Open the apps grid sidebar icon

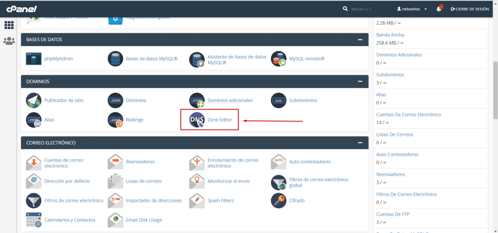point(9,25)
